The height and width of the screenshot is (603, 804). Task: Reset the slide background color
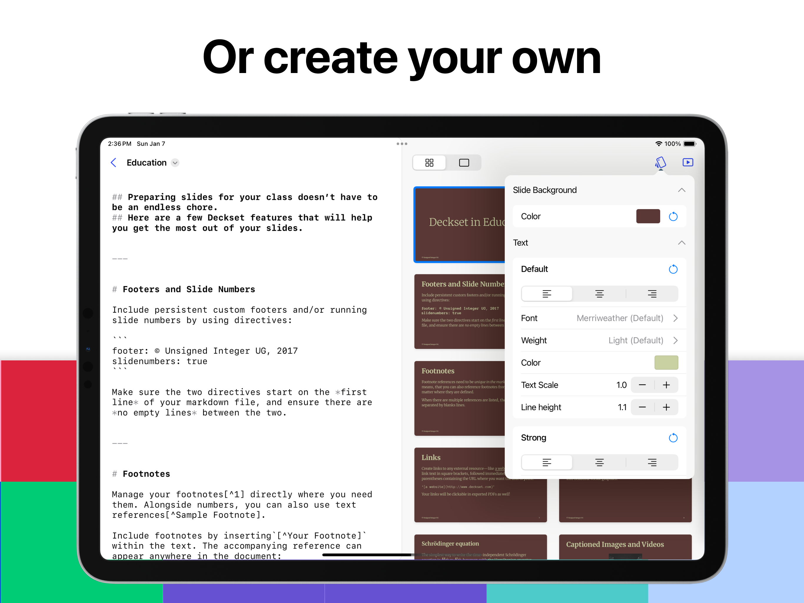point(673,216)
